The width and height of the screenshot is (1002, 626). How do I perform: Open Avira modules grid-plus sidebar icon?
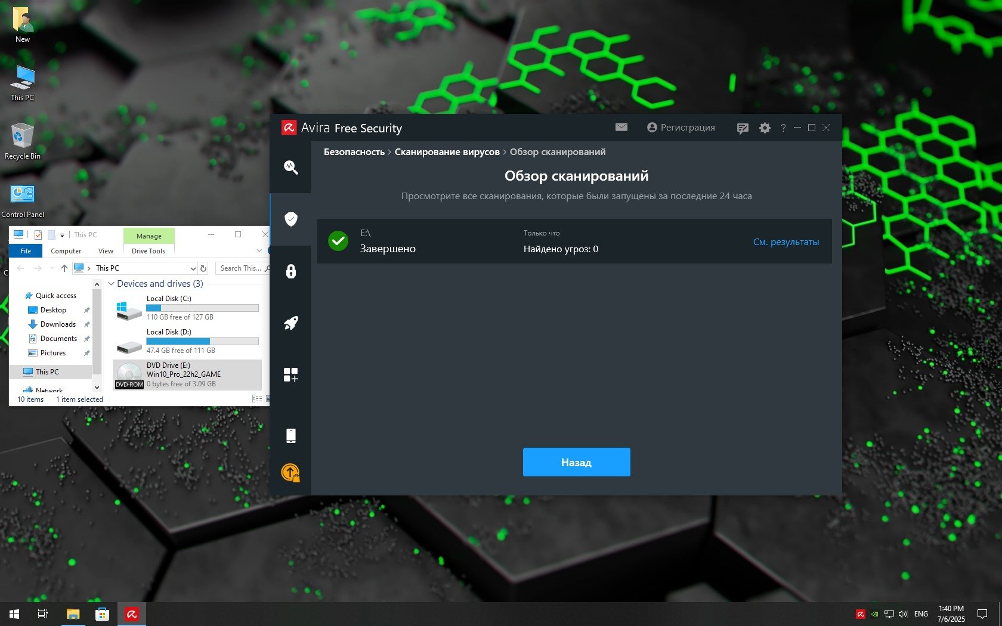(290, 374)
